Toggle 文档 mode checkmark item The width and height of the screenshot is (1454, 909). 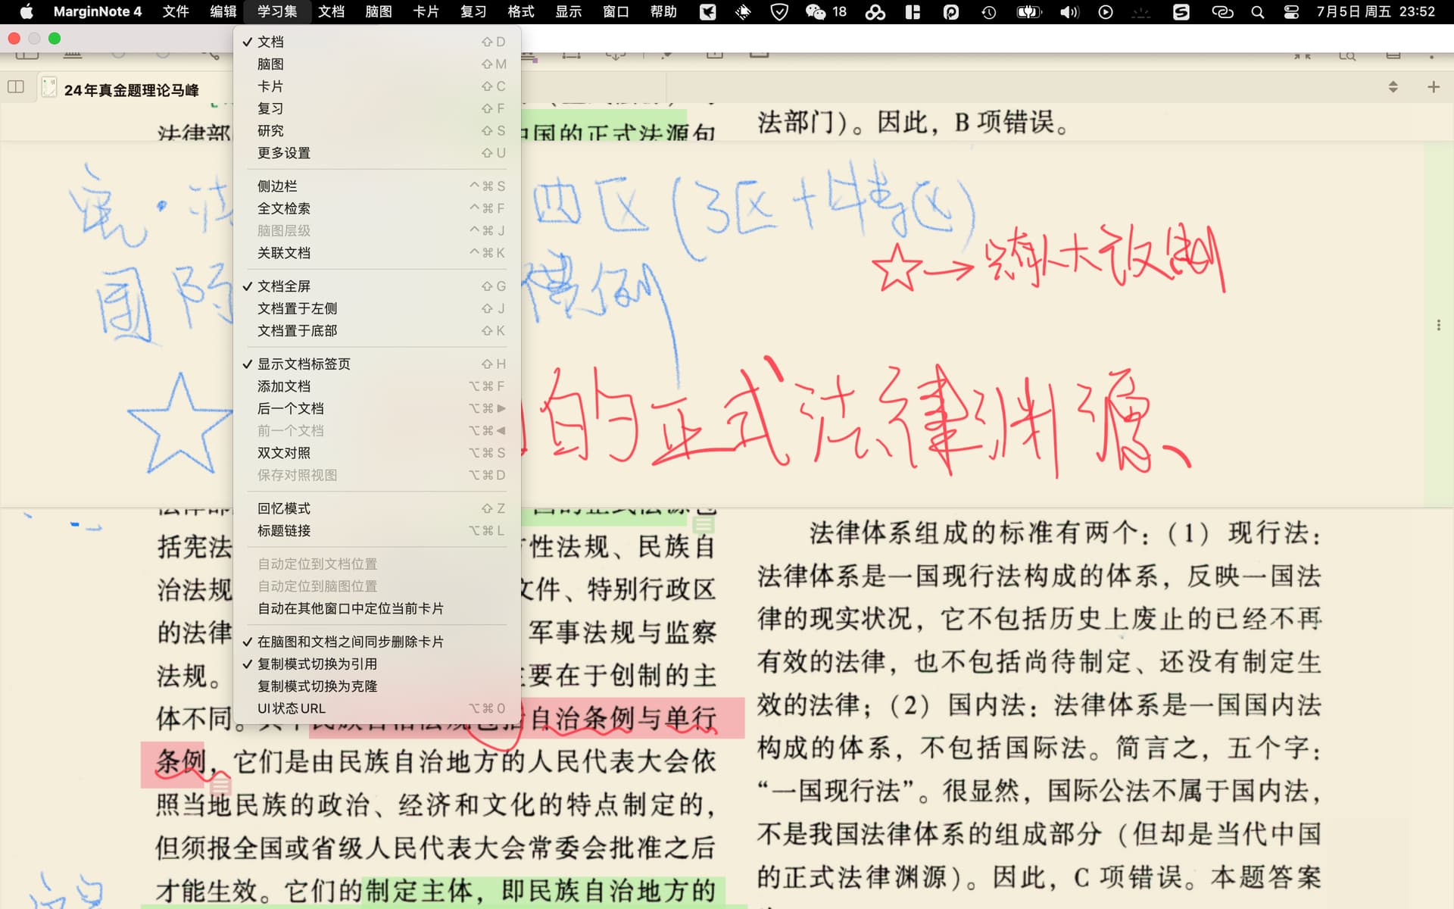click(x=376, y=42)
